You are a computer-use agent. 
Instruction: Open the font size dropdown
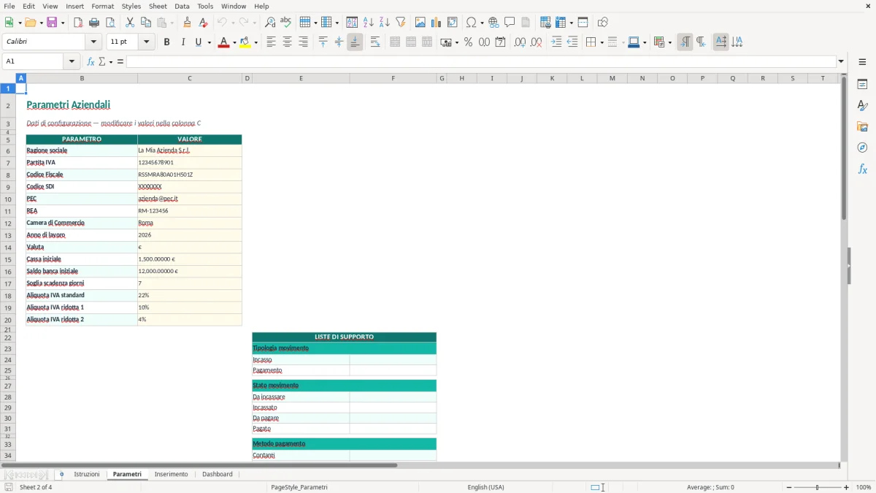(147, 42)
